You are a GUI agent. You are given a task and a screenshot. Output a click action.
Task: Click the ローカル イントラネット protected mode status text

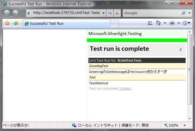pos(113,125)
